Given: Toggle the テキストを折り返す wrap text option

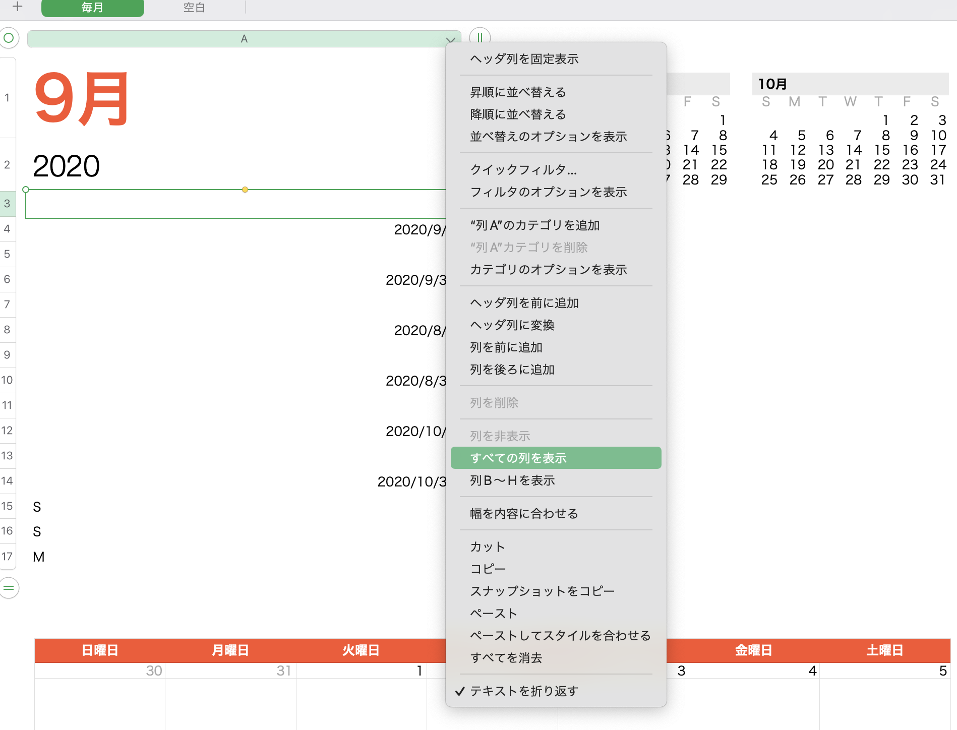Looking at the screenshot, I should point(523,691).
